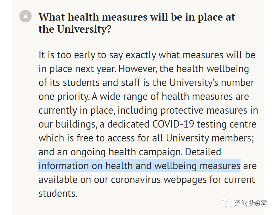Image resolution: width=276 pixels, height=215 pixels.
Task: Click the word 'are' after the highlighted link
Action: [x=250, y=166]
